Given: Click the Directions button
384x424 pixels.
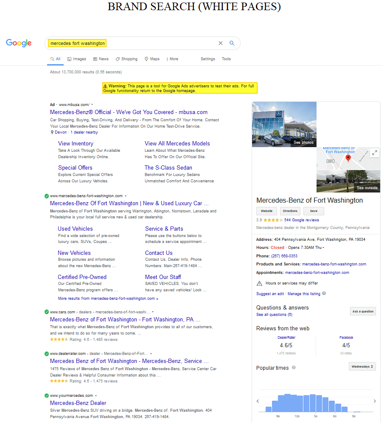Looking at the screenshot, I should coord(290,211).
